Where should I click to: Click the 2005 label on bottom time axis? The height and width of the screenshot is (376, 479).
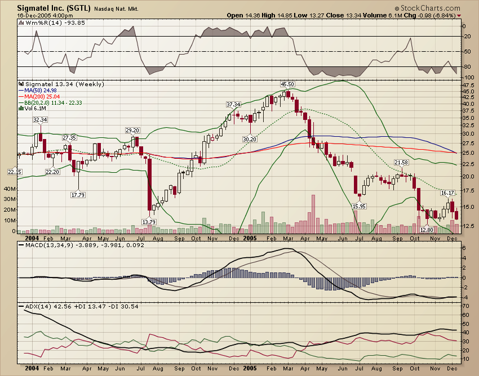tap(250, 368)
